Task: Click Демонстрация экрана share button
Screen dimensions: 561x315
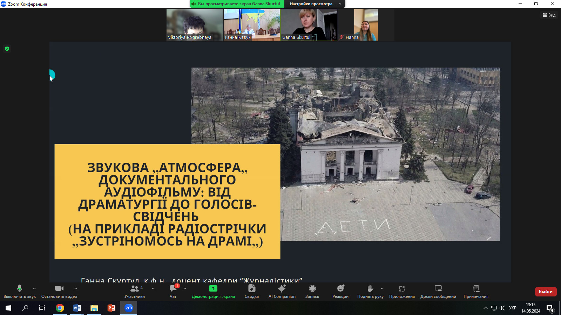Action: [x=213, y=289]
